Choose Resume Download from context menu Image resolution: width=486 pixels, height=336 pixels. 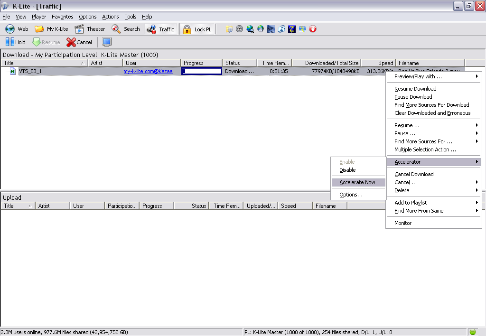434,89
